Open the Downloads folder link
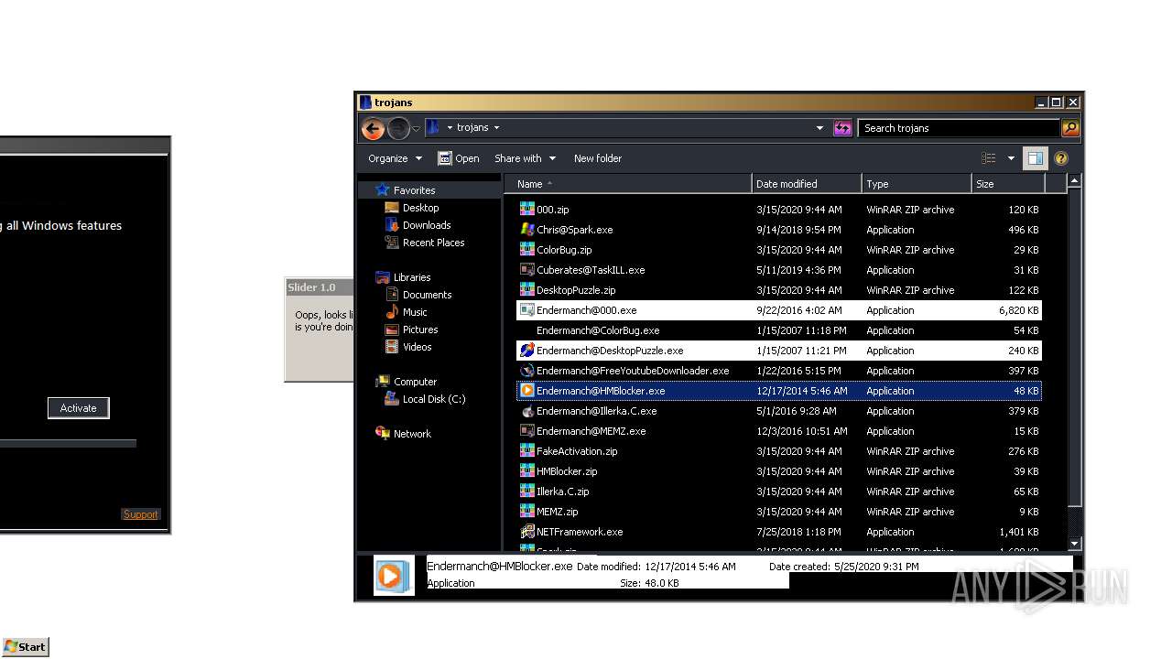Viewport: 1172px width, 659px height. [427, 225]
